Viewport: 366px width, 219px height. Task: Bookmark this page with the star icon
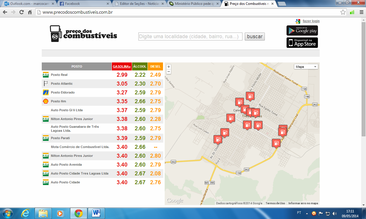click(343, 12)
